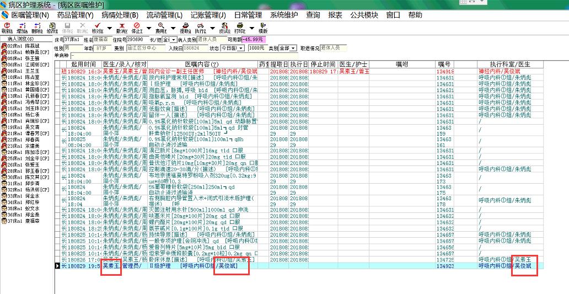Click patient avatar icon for 06床 江润彬
This screenshot has width=569, height=294.
pos(4,65)
